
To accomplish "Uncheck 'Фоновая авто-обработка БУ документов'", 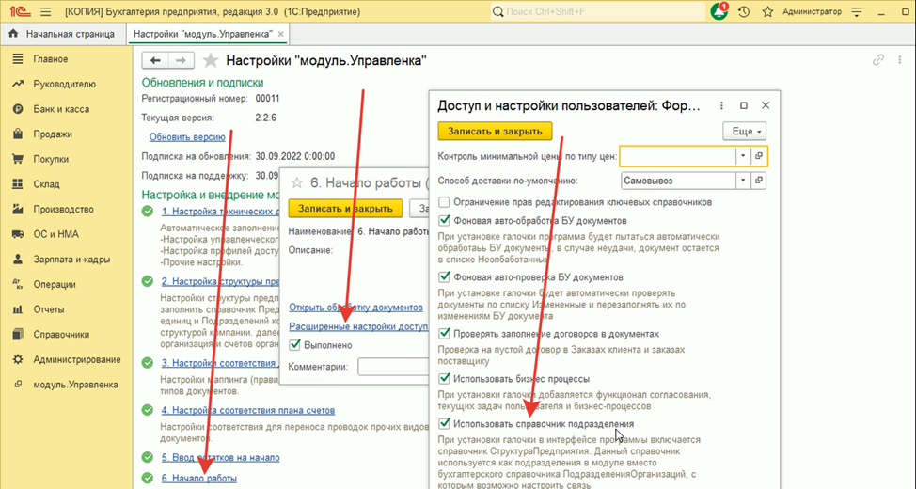I will pyautogui.click(x=444, y=221).
